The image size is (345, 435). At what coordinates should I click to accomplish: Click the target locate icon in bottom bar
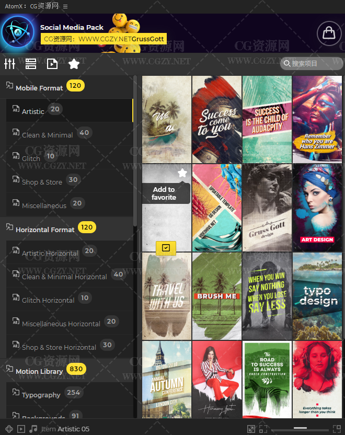[x=9, y=429]
